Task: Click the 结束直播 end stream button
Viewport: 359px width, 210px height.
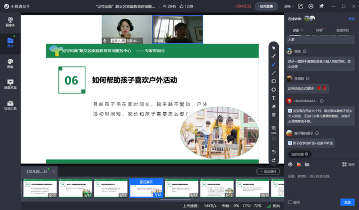Action: click(266, 6)
